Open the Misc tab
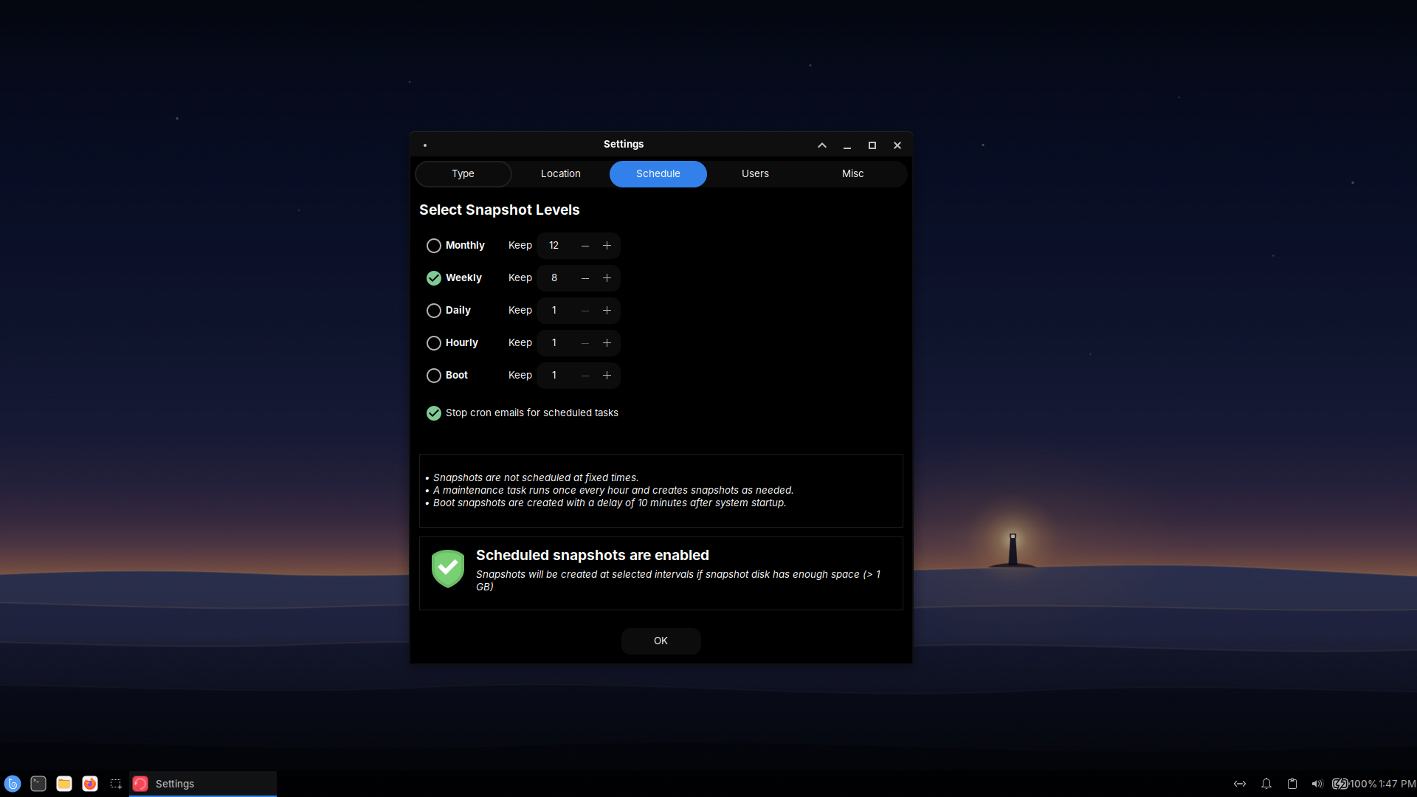1417x797 pixels. tap(852, 174)
